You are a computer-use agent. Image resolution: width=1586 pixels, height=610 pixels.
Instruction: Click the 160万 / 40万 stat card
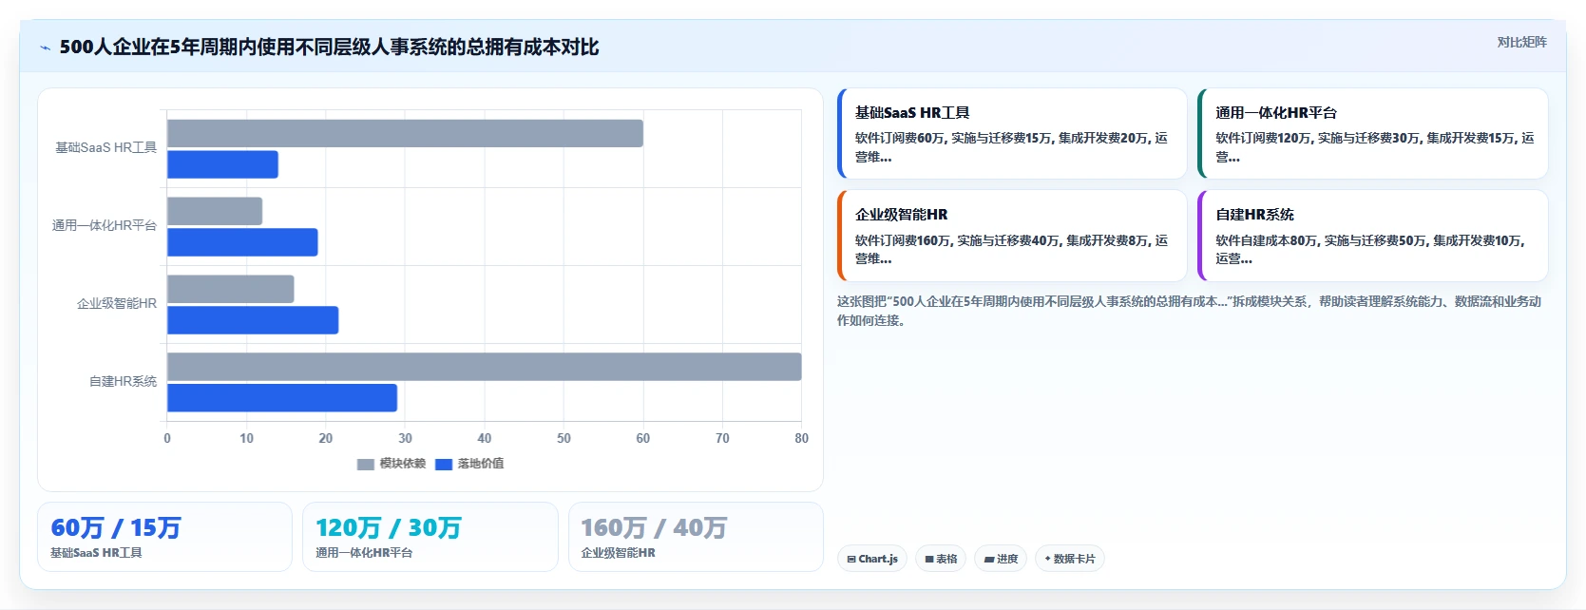coord(696,537)
